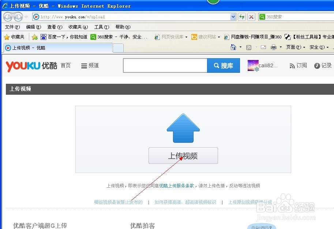Click the blue 搜库 search button
Screen dimensions: 334x229
coord(224,65)
